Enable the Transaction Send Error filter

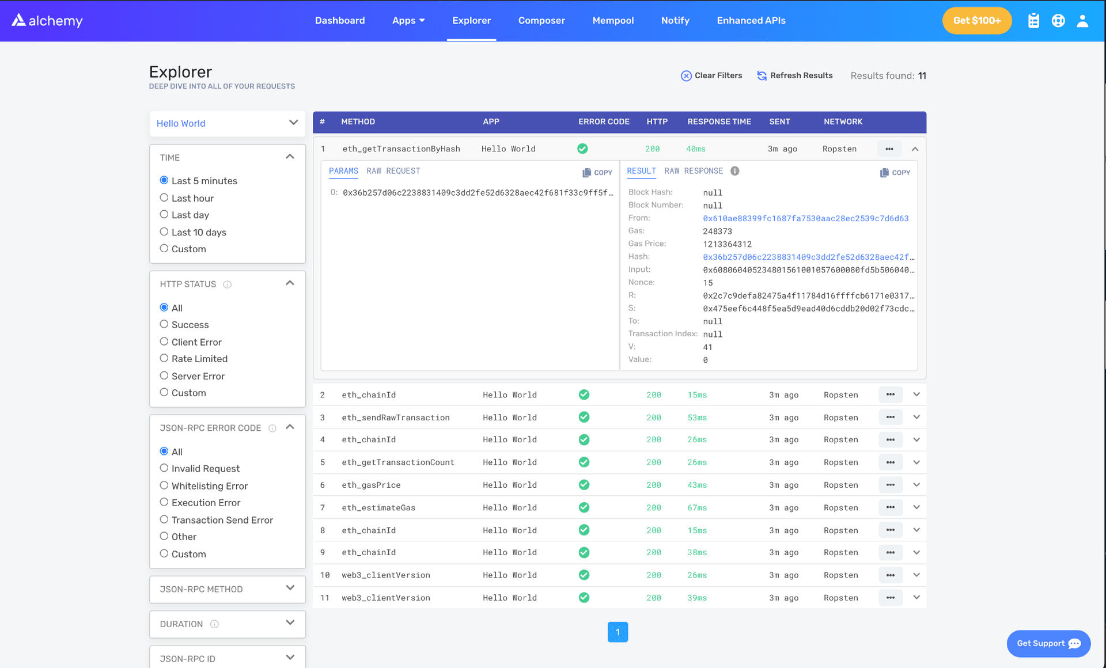pyautogui.click(x=163, y=519)
